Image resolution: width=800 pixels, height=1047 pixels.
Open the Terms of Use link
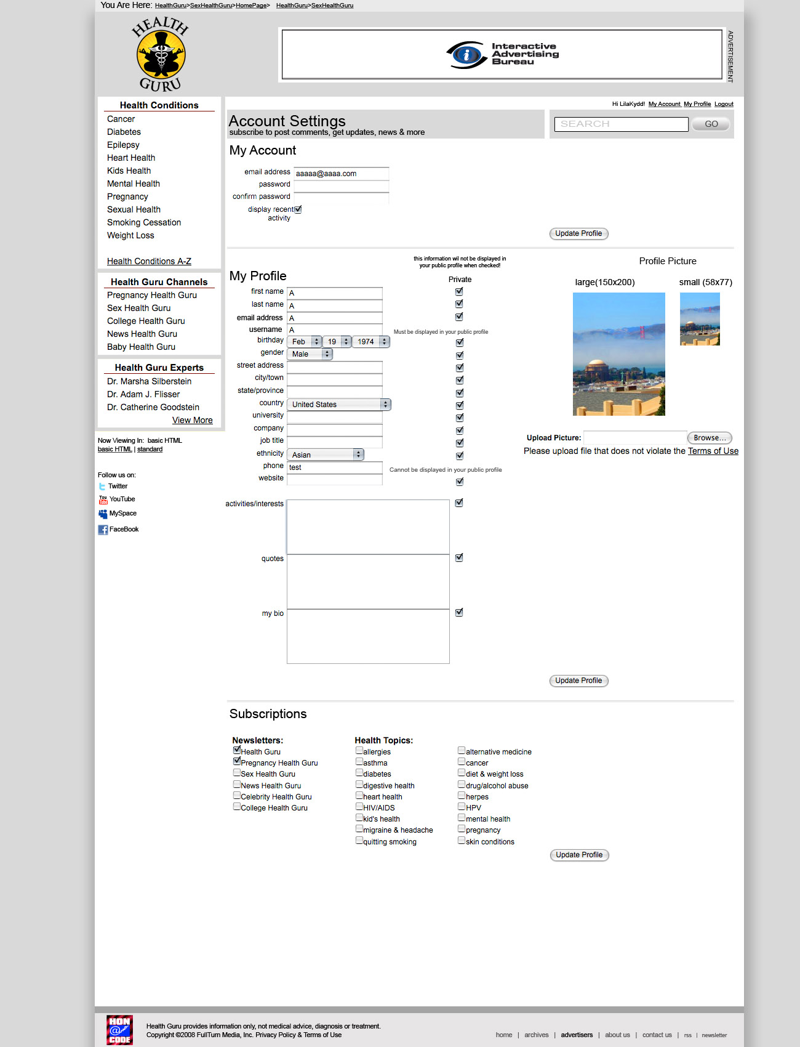pyautogui.click(x=713, y=451)
